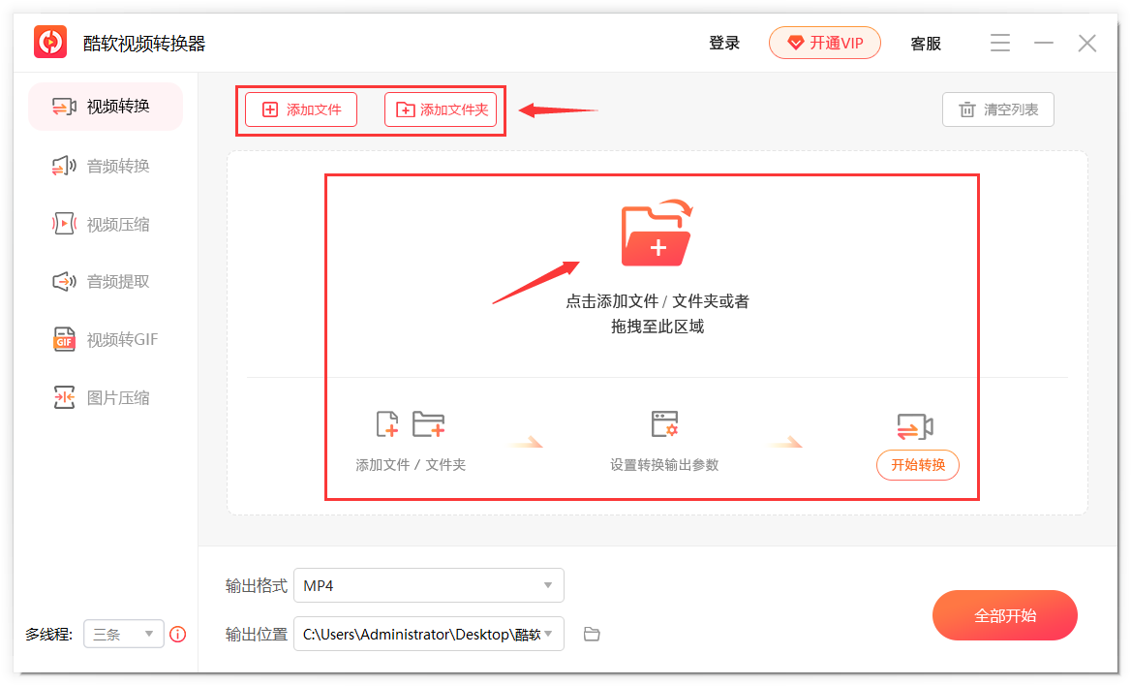The image size is (1131, 686).
Task: Click the 点击添加文件 / 文件夹或者 text
Action: click(x=657, y=301)
